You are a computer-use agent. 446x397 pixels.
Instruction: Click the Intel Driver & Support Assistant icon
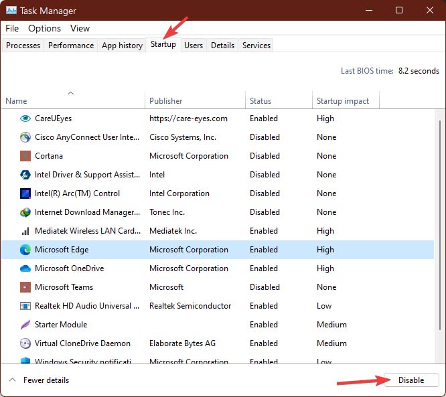click(25, 175)
